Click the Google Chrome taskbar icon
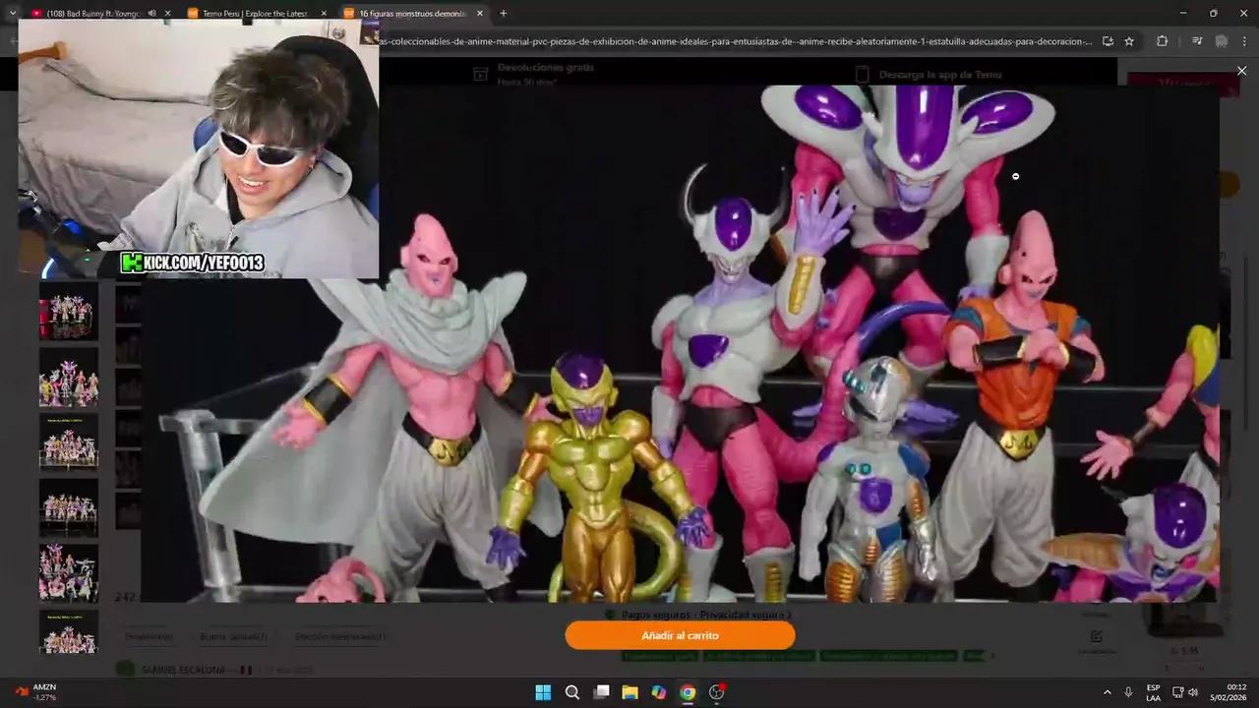 point(688,692)
